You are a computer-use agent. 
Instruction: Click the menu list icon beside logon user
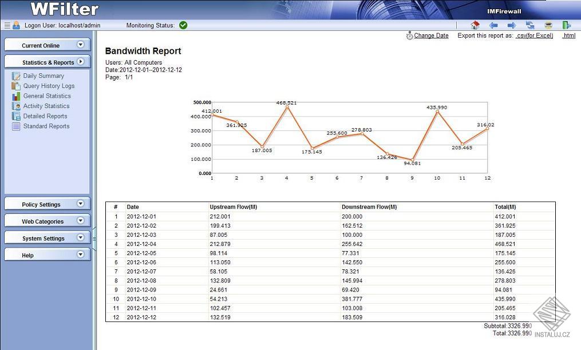coord(7,25)
